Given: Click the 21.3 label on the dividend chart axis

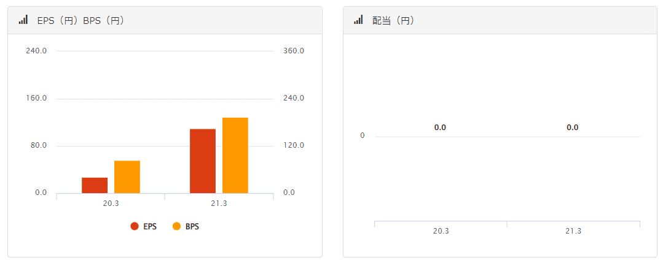Looking at the screenshot, I should (573, 231).
